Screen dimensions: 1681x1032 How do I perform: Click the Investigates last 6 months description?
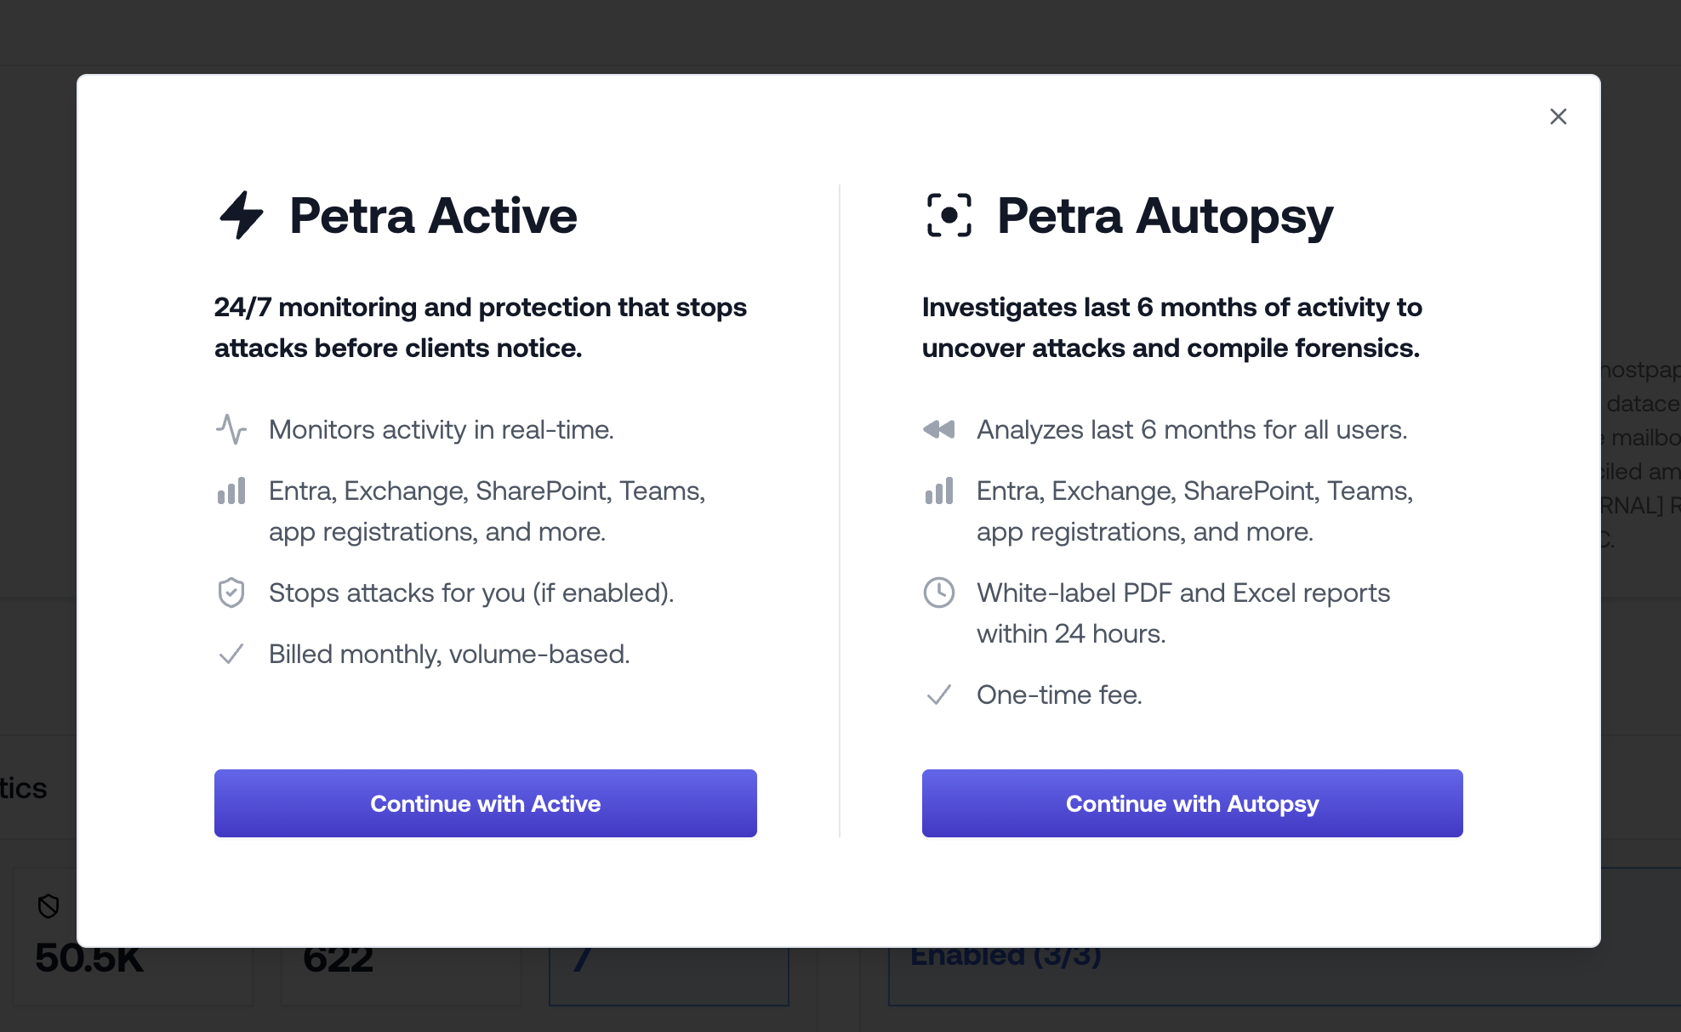click(1171, 327)
